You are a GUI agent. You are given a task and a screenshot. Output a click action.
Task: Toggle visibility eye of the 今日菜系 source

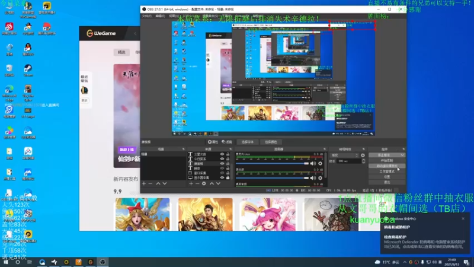[222, 159]
